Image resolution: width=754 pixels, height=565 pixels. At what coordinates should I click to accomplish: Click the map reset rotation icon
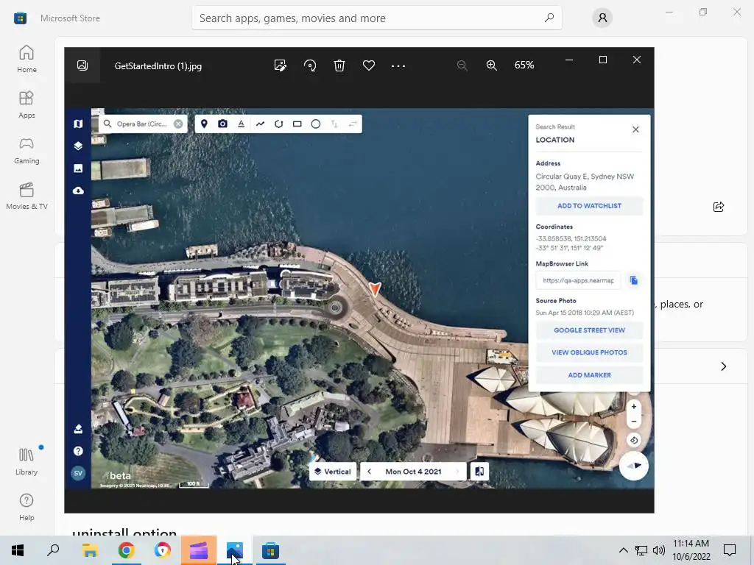634,440
